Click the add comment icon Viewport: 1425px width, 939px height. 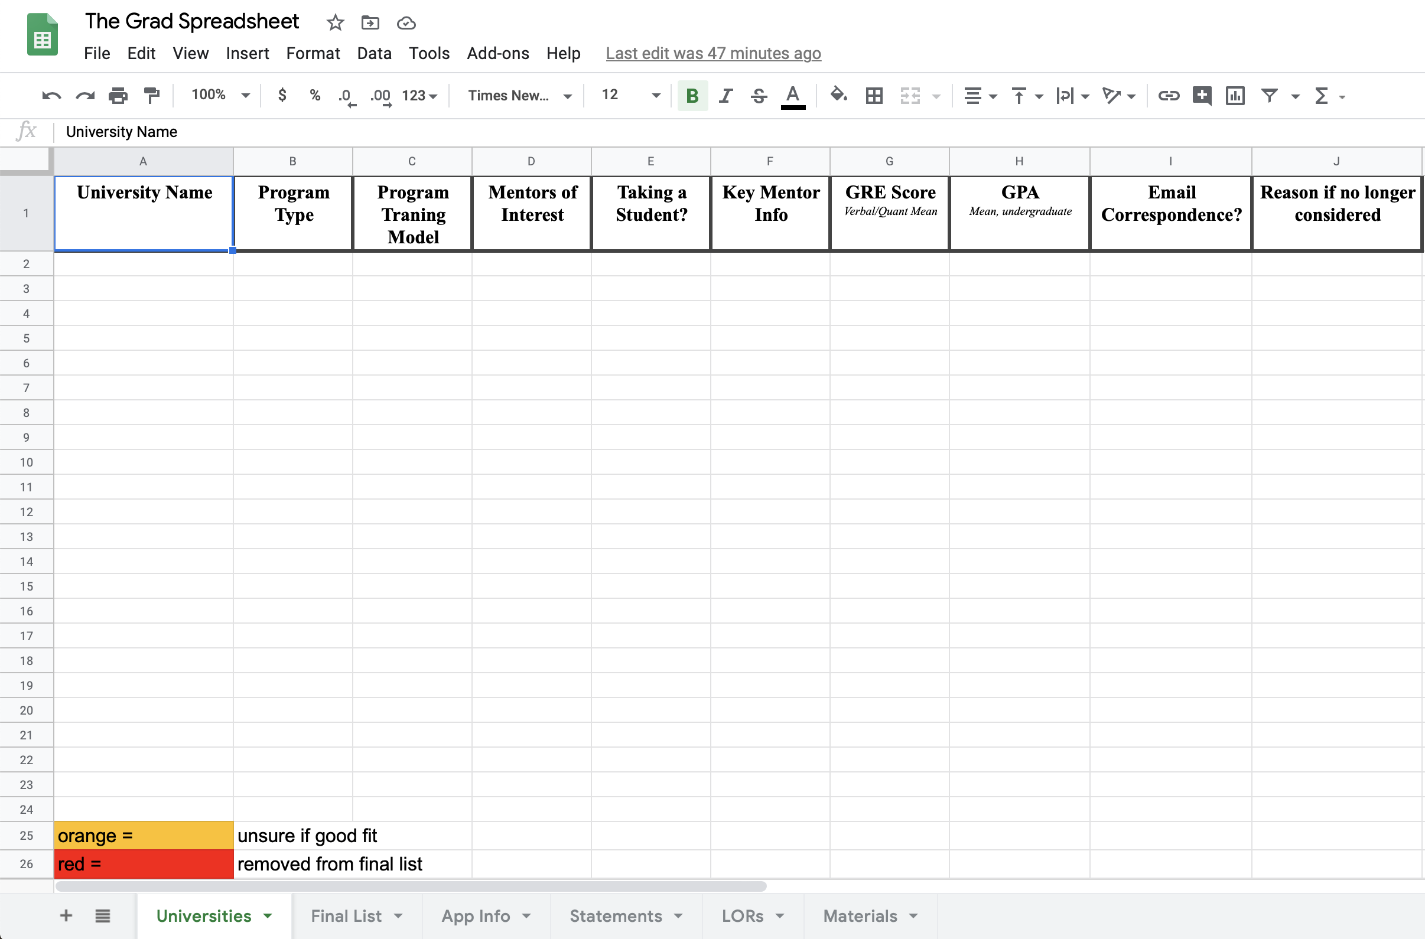coord(1202,96)
